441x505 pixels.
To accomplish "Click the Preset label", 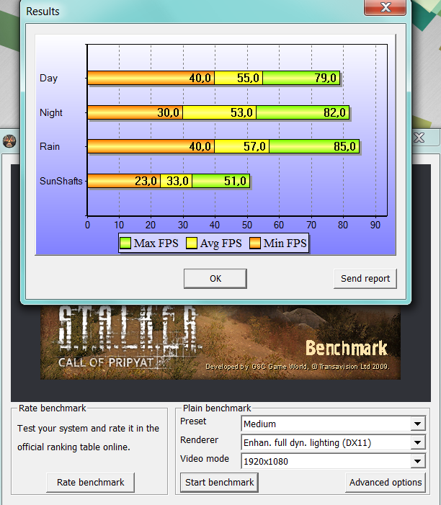I will tap(193, 421).
